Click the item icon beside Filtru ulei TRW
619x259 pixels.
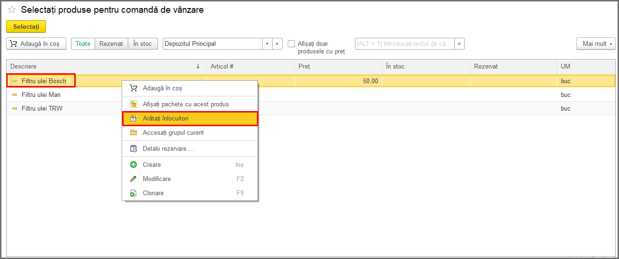(x=14, y=108)
